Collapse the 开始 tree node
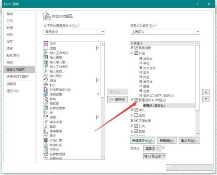 pyautogui.click(x=132, y=53)
